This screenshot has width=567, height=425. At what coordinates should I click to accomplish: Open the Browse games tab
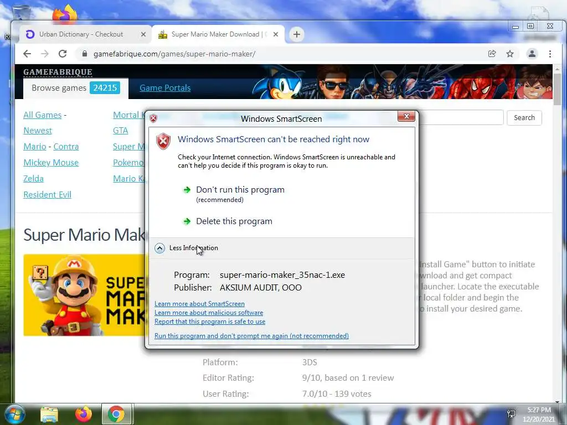75,88
